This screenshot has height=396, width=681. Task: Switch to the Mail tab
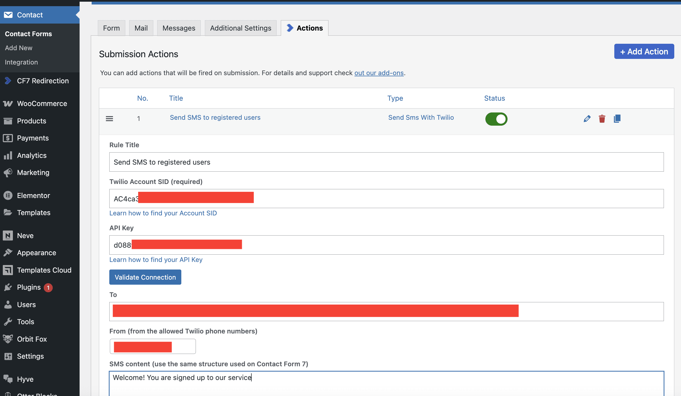141,28
